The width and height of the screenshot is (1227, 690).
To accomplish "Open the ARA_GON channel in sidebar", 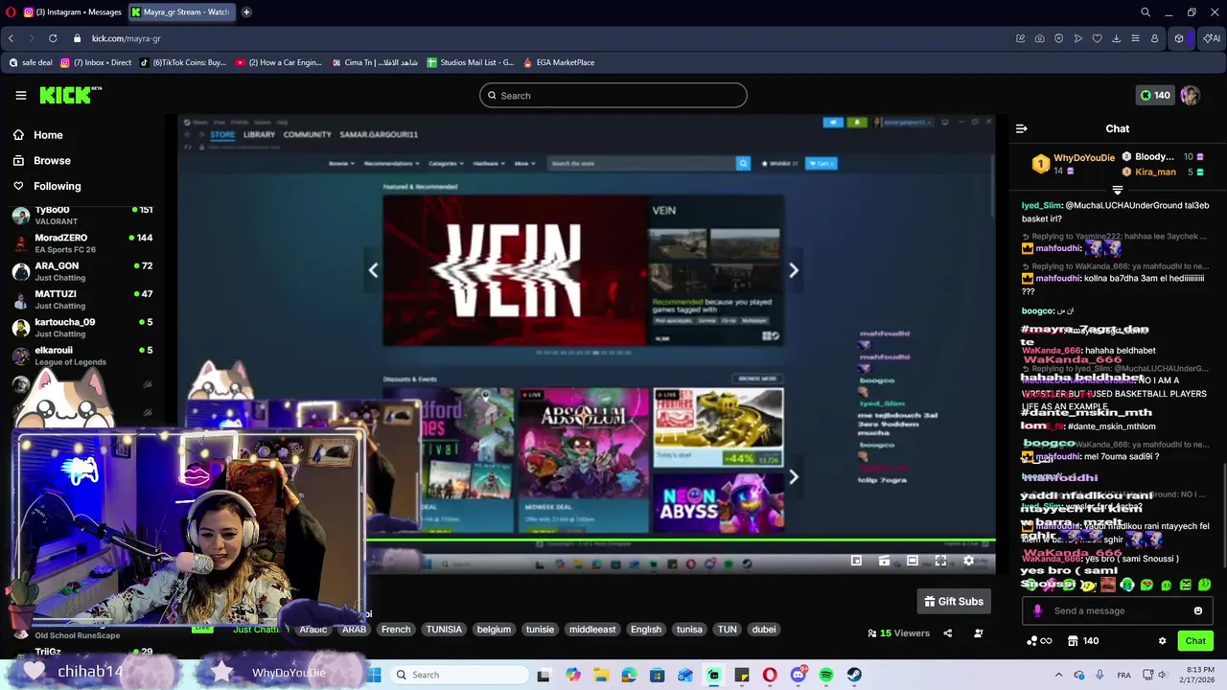I will click(x=81, y=271).
